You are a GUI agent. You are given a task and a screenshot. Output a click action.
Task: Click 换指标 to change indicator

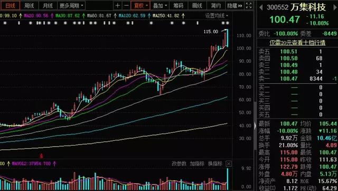215,164
